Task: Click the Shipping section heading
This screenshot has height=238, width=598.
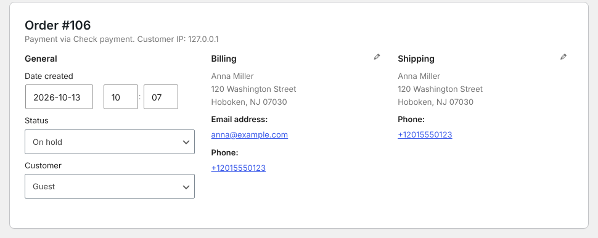Action: tap(416, 59)
